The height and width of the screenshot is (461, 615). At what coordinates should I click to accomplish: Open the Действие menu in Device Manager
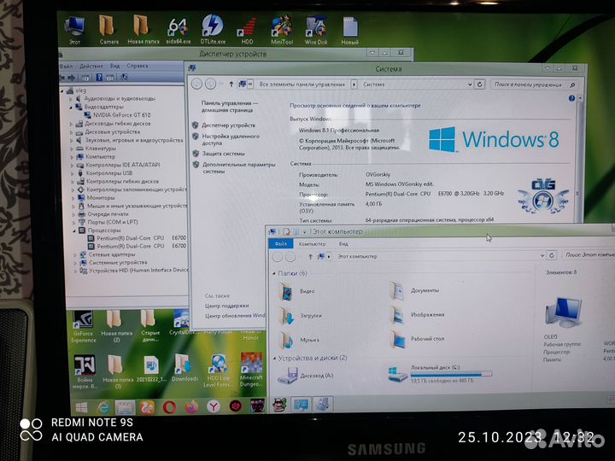coord(91,67)
